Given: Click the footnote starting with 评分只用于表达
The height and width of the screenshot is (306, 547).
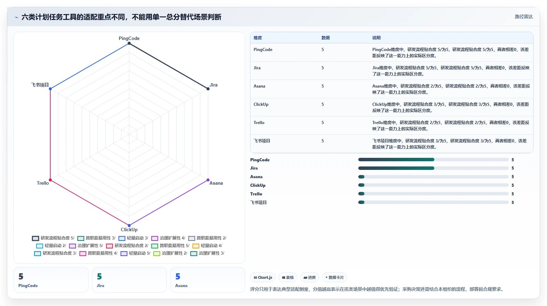Looking at the screenshot, I should [x=378, y=289].
